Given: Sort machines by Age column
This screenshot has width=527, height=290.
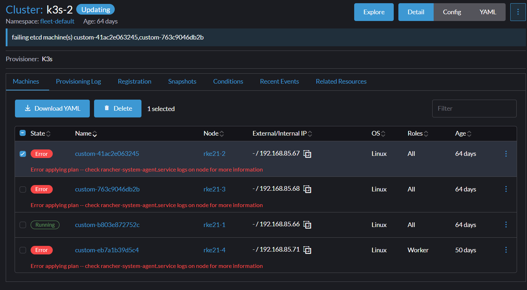Looking at the screenshot, I should pos(463,133).
